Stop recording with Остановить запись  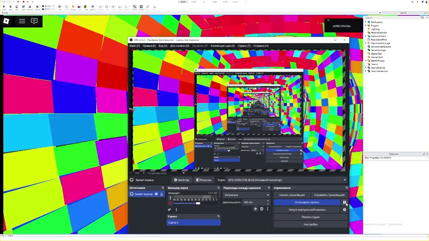pos(307,203)
